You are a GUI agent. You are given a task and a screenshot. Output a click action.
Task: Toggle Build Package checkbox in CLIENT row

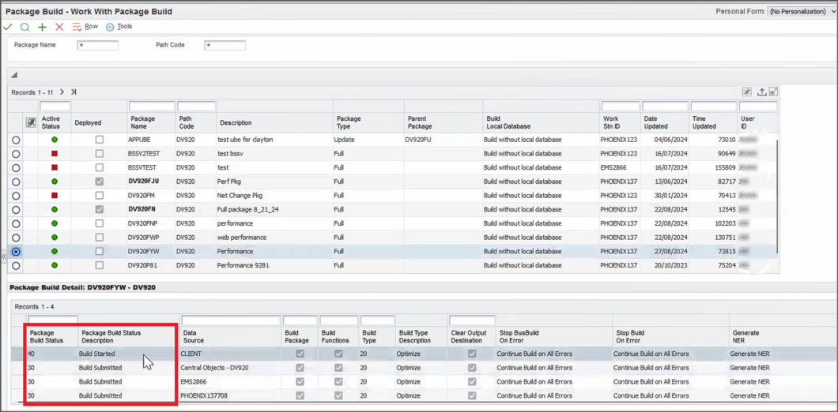pyautogui.click(x=300, y=354)
